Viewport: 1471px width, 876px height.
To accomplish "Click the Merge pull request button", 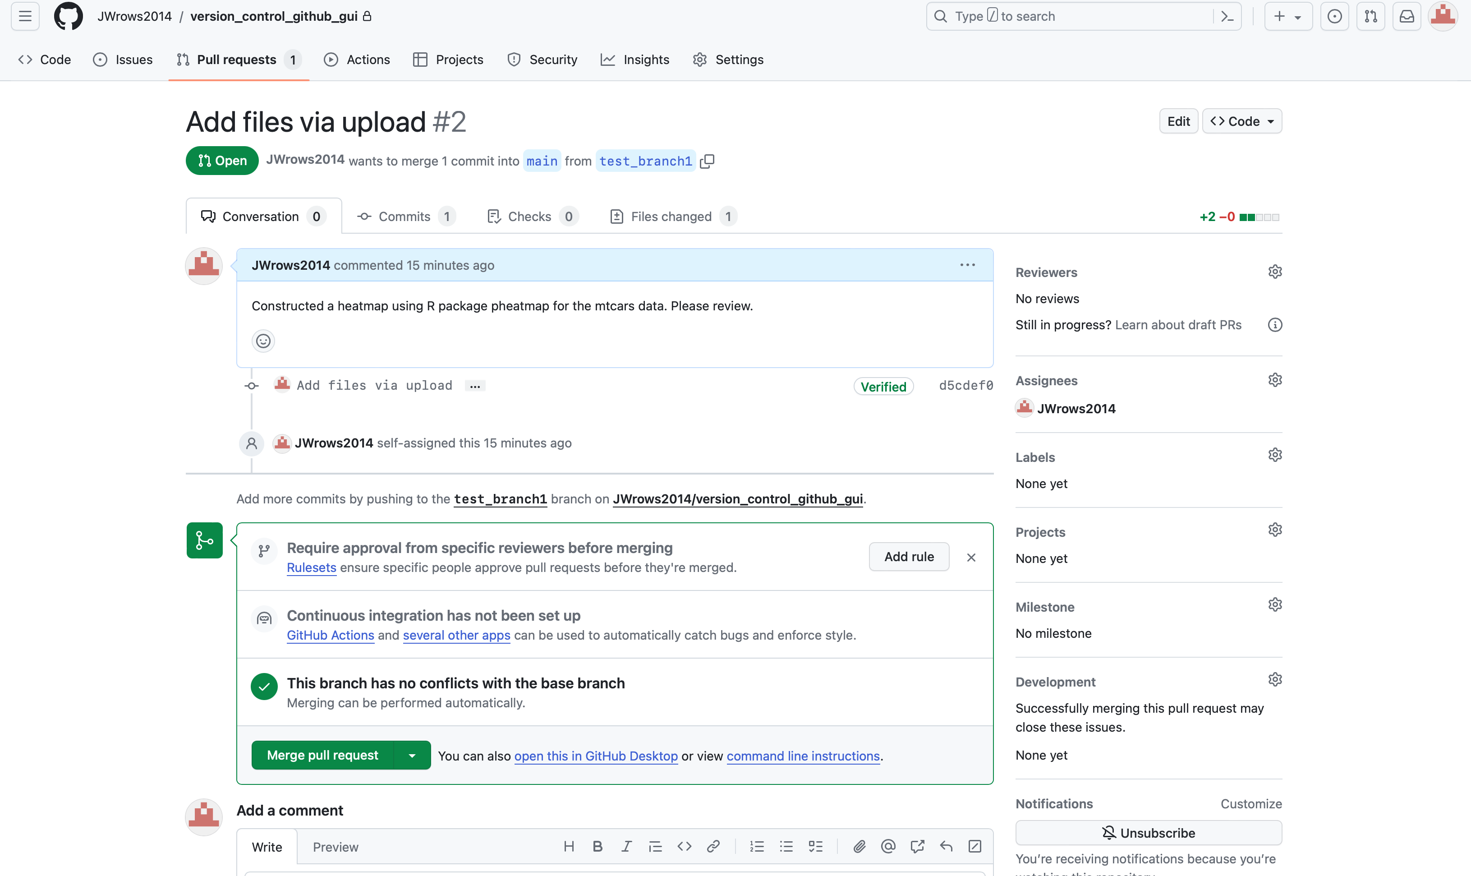I will 322,756.
